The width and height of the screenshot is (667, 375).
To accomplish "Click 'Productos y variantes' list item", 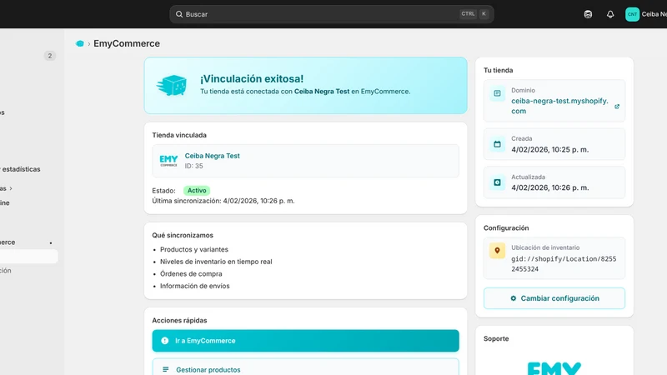I will [x=194, y=249].
